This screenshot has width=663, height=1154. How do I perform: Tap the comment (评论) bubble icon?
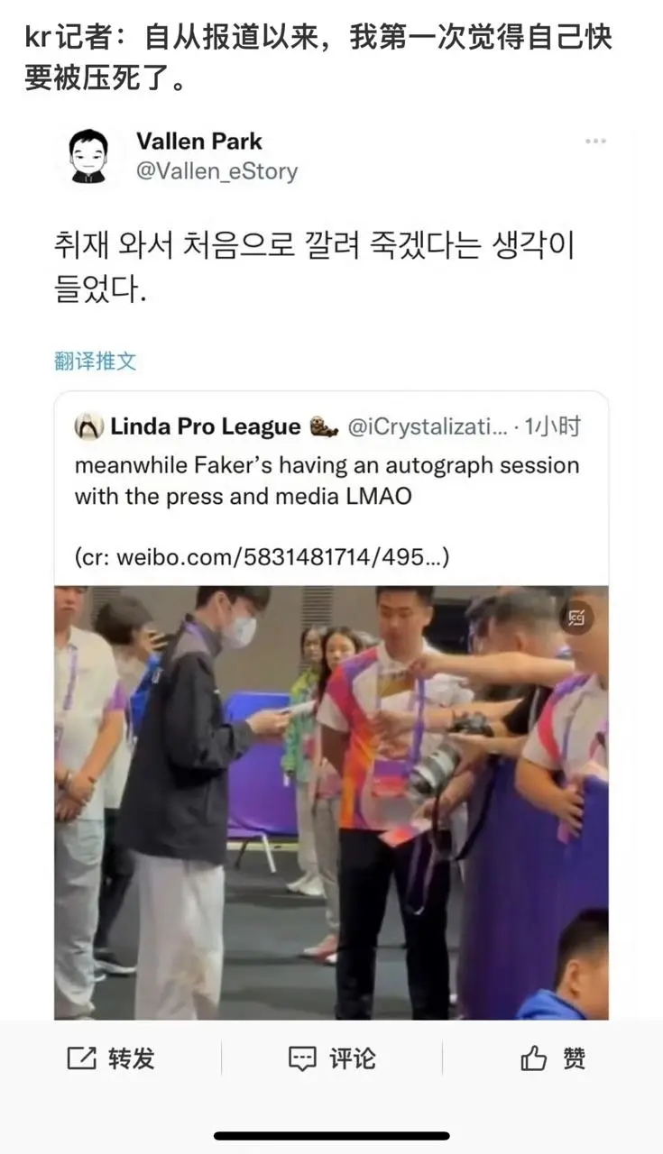pyautogui.click(x=302, y=1058)
